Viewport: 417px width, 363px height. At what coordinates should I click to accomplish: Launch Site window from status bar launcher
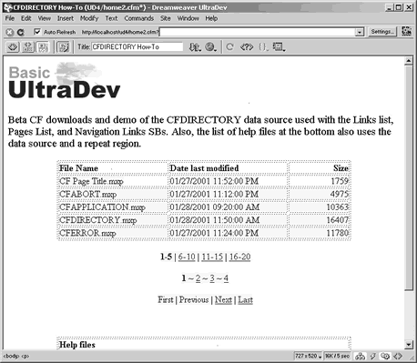[x=361, y=356]
